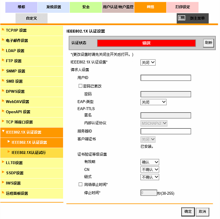Click the 取消 button
The height and width of the screenshot is (219, 220).
[x=203, y=212]
